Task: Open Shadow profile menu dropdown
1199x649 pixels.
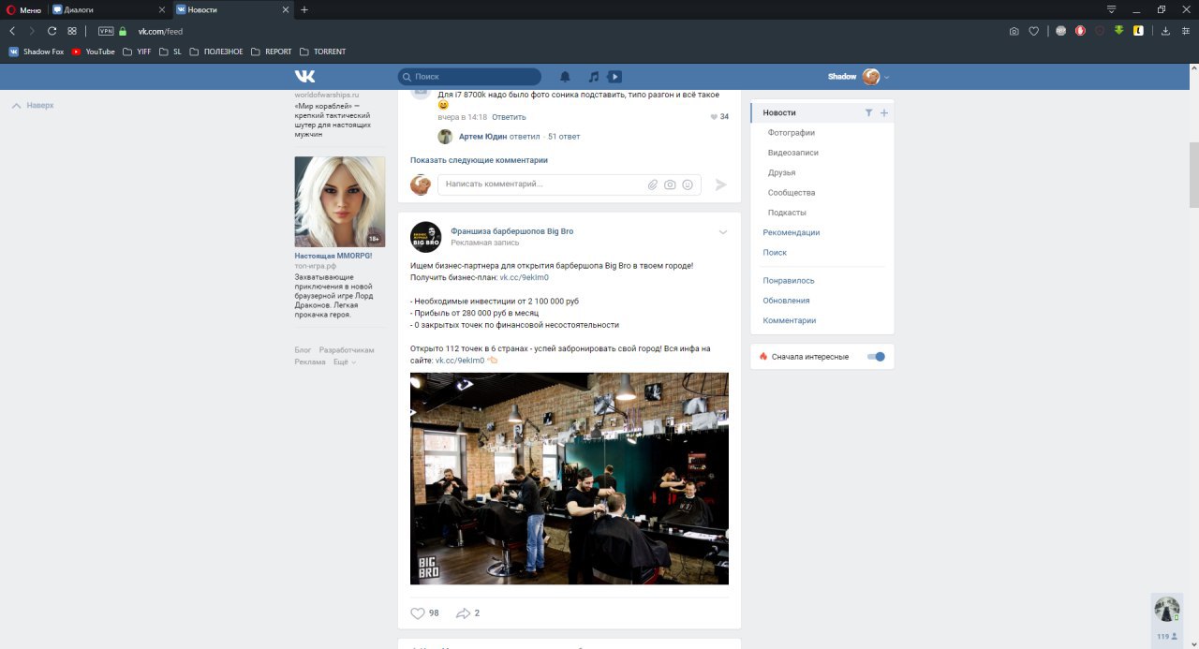Action: click(x=858, y=77)
